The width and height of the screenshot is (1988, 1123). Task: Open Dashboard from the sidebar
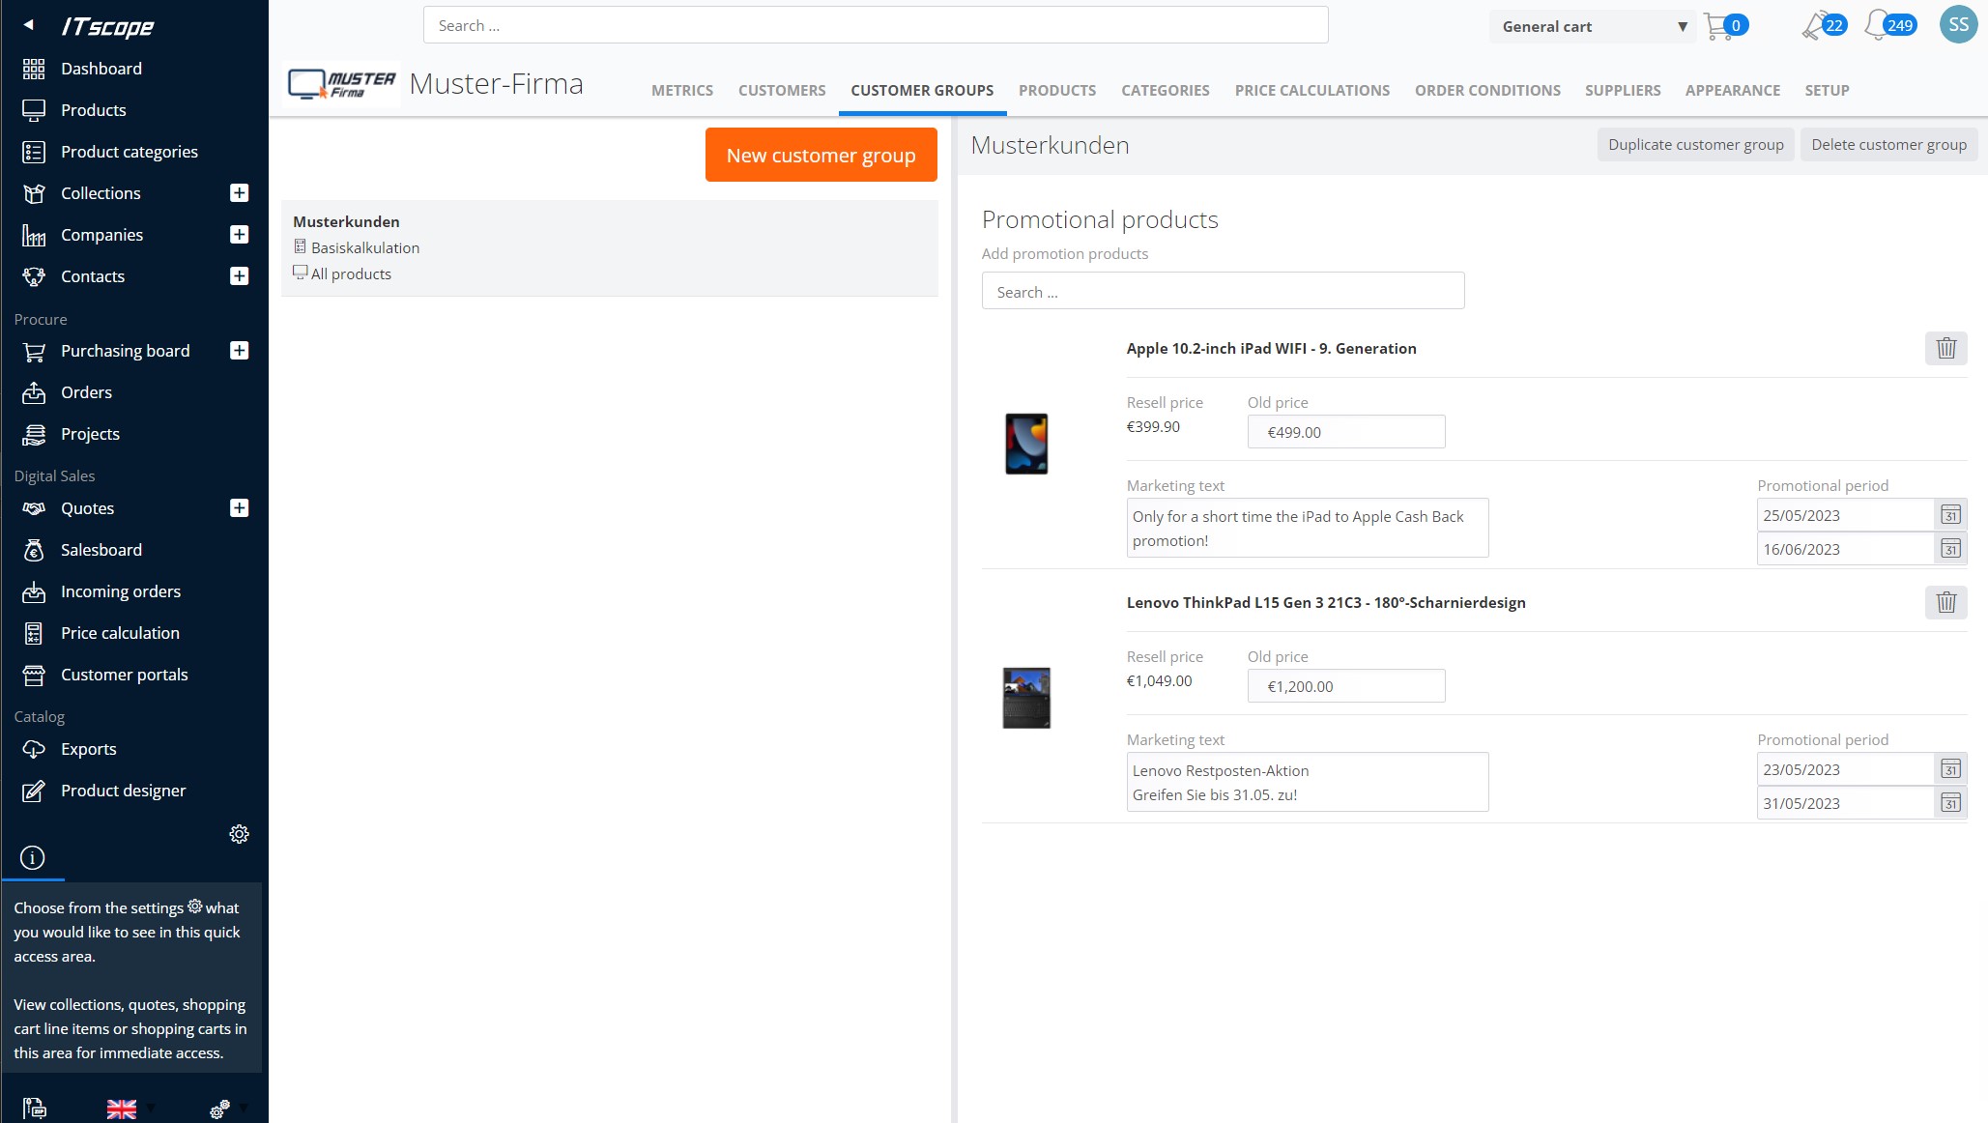point(101,69)
